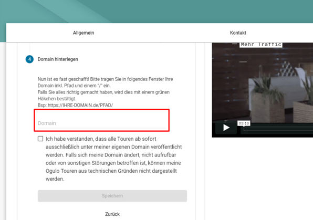Click the example URL https://IHRE-DOMAIN.de/PFAD/
Image resolution: width=313 pixels, height=220 pixels.
[x=80, y=105]
